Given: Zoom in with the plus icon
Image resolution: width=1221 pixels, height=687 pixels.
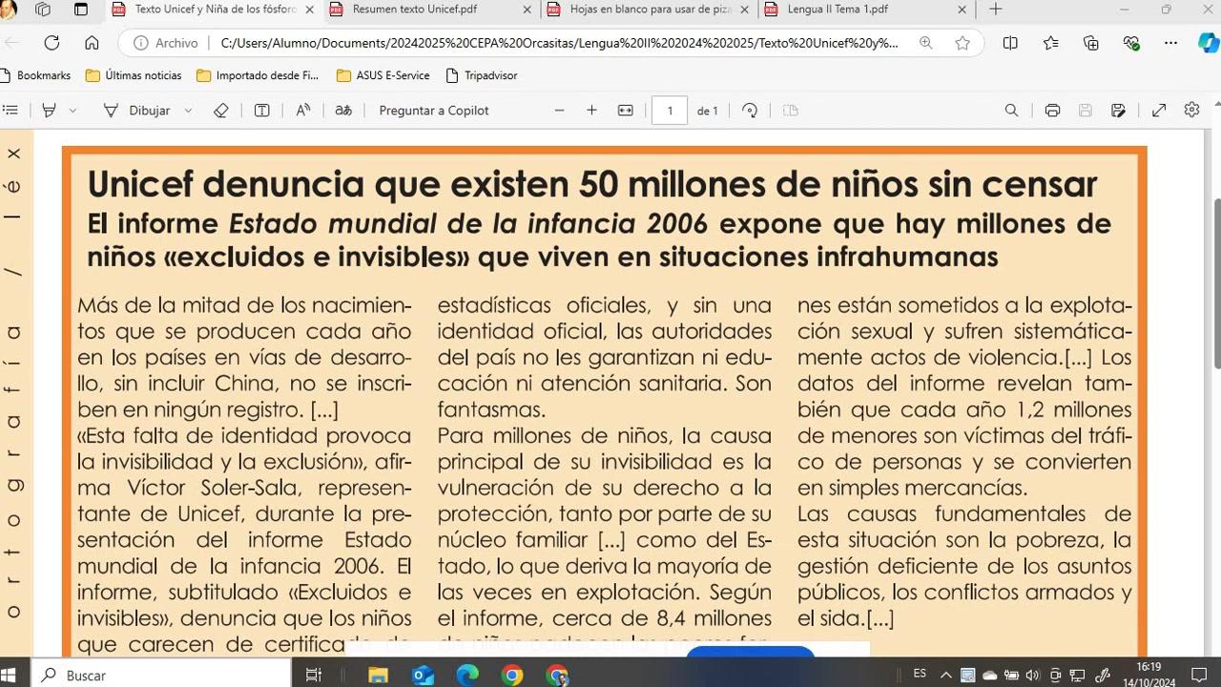Looking at the screenshot, I should [591, 111].
